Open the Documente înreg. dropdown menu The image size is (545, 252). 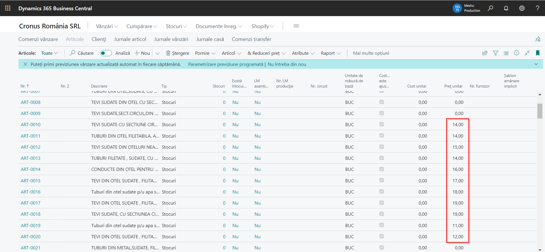219,26
